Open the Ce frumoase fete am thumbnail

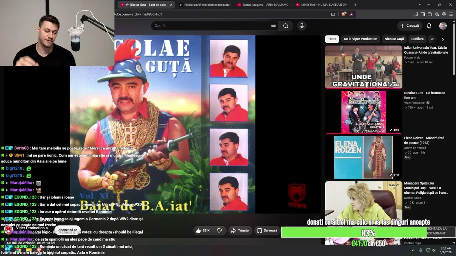coord(363,112)
